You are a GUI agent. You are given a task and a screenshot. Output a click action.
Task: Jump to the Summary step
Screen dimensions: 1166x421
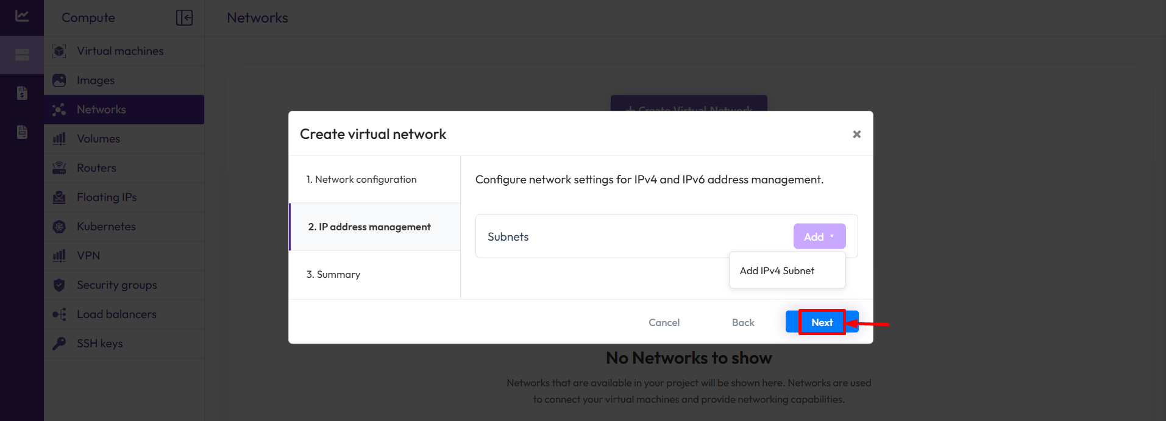(333, 274)
